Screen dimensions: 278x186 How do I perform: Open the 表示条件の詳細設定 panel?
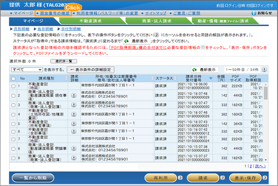(x=93, y=70)
